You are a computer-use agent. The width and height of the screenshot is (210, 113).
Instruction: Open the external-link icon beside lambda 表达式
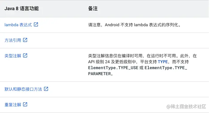pyautogui.click(x=36, y=24)
